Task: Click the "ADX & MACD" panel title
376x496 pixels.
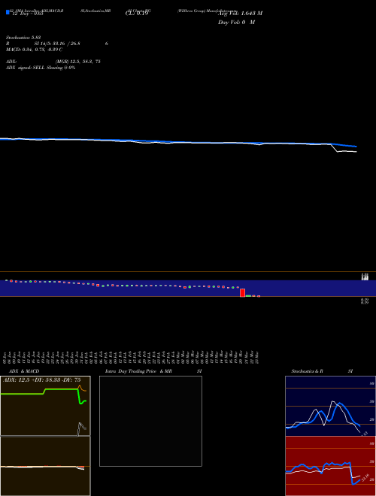Action: (x=24, y=371)
